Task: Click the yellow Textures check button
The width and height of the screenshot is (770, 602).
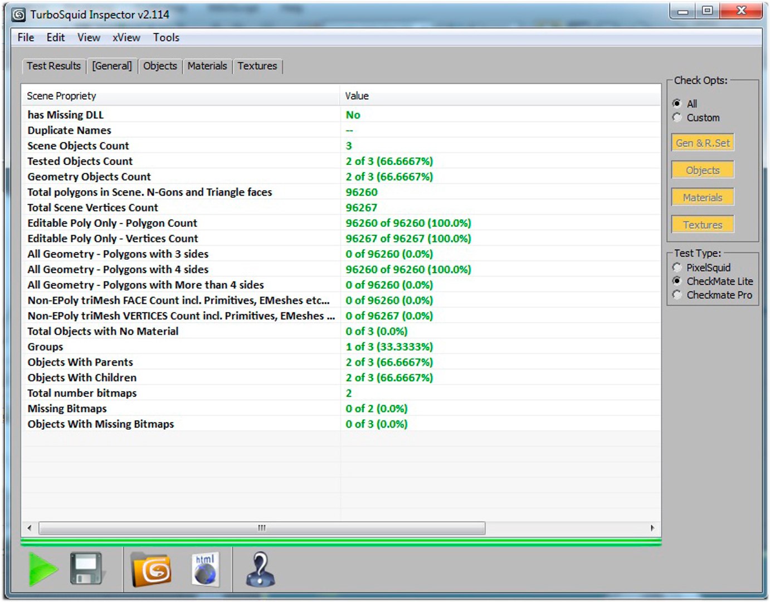Action: tap(703, 225)
